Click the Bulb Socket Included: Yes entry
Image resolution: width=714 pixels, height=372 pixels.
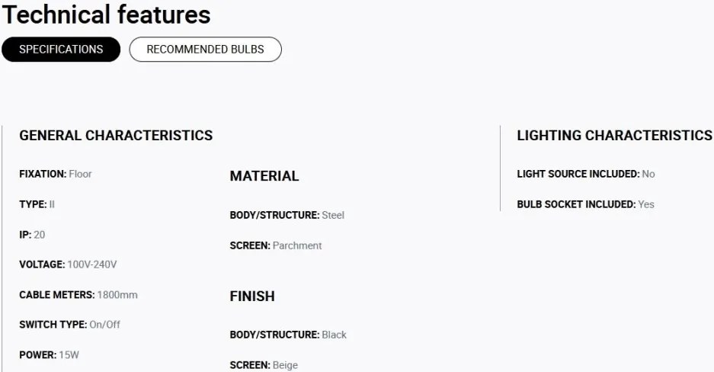[x=585, y=204]
